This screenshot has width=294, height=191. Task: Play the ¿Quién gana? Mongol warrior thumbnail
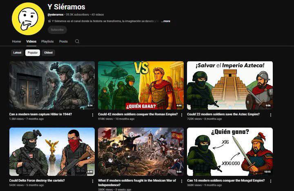(230, 152)
